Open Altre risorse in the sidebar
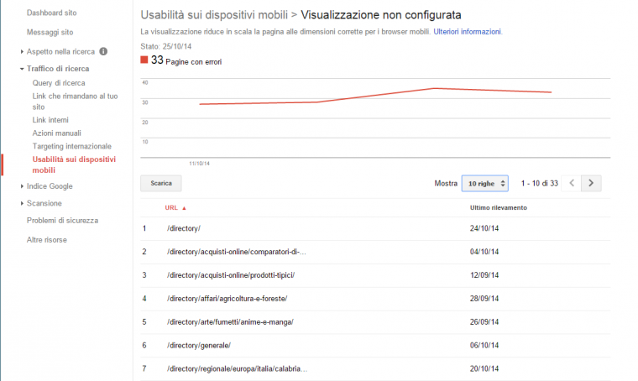The width and height of the screenshot is (638, 381). (47, 240)
